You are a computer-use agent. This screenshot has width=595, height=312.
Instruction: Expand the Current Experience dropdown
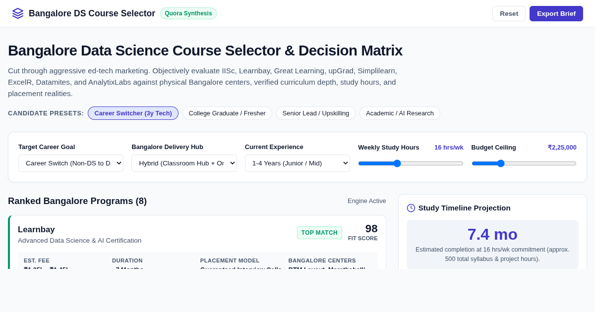297,163
